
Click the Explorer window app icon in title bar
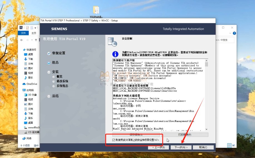coord(21,28)
